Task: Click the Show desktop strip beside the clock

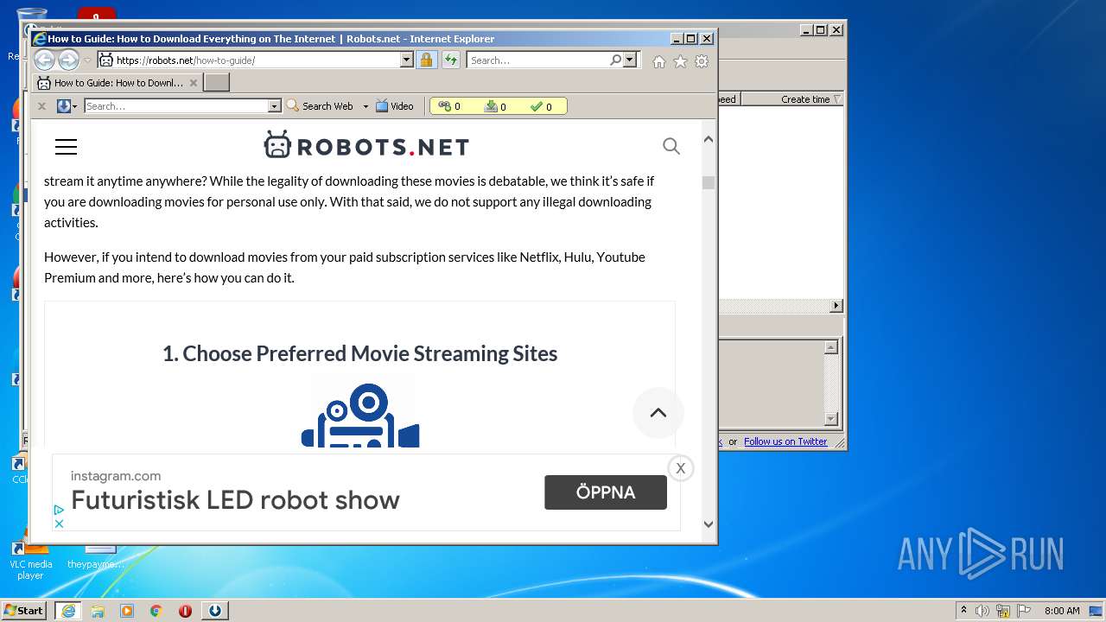Action: pos(1097,611)
